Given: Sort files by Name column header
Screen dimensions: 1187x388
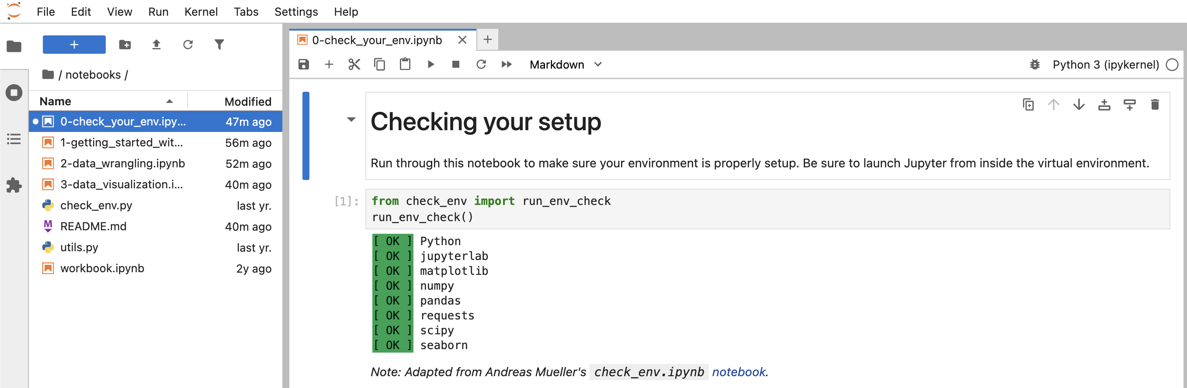Looking at the screenshot, I should coord(107,101).
